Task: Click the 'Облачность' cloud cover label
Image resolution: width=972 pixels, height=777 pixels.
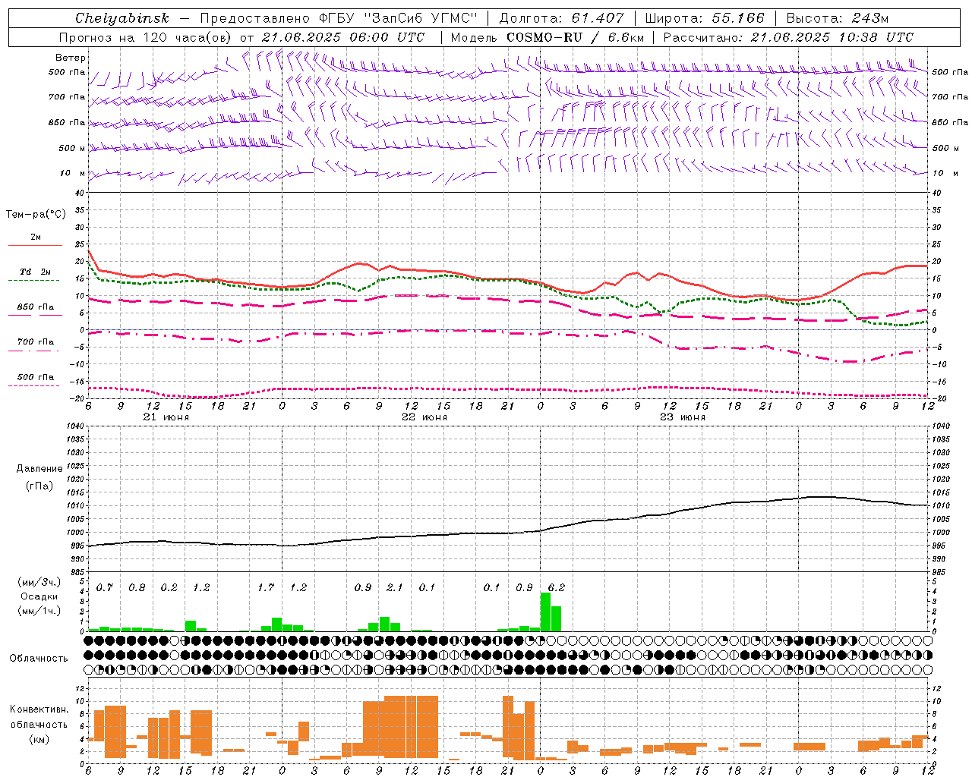Action: point(39,658)
